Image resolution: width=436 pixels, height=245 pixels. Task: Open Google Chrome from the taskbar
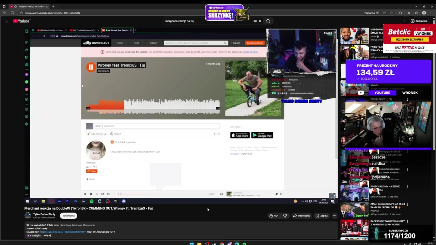[222, 244]
